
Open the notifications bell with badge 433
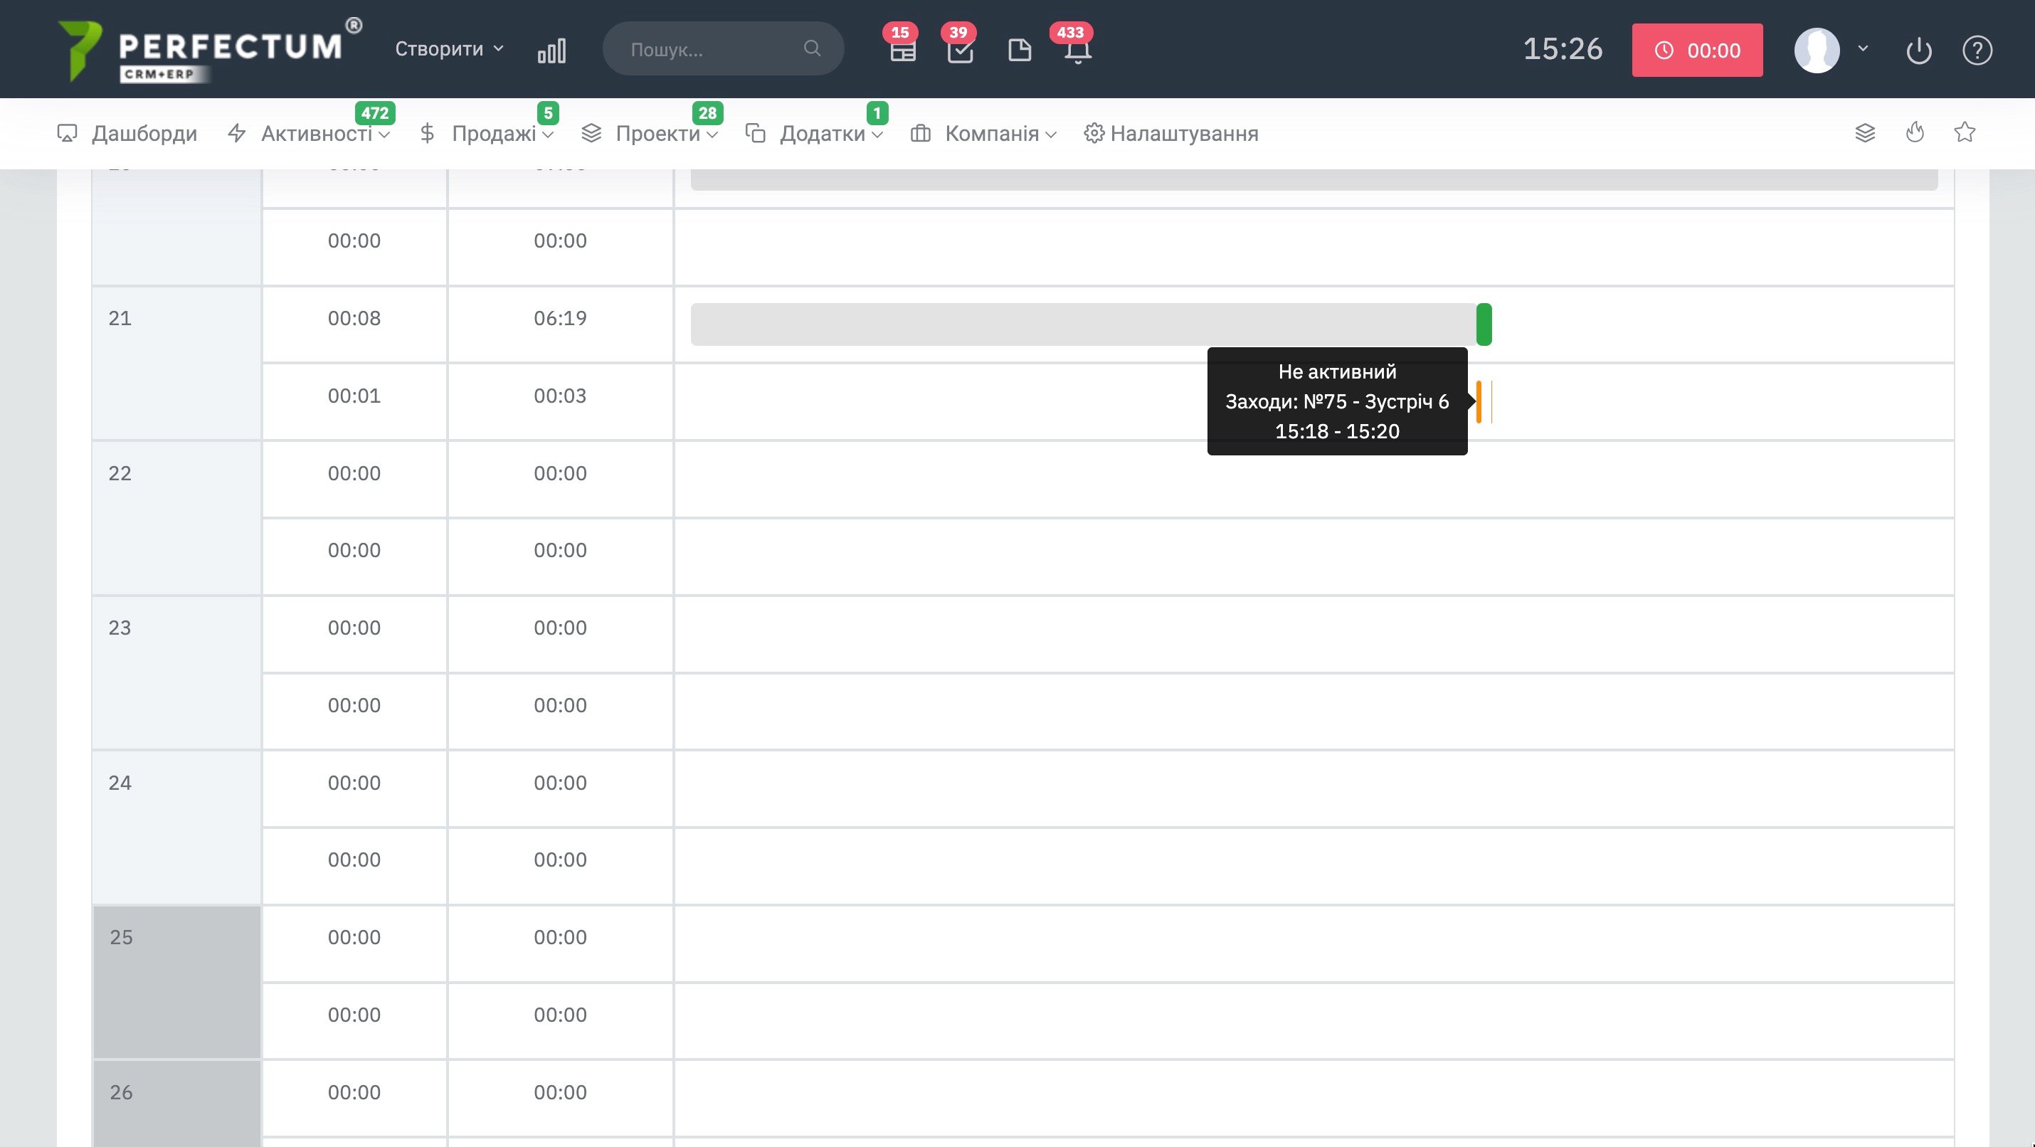[x=1077, y=51]
